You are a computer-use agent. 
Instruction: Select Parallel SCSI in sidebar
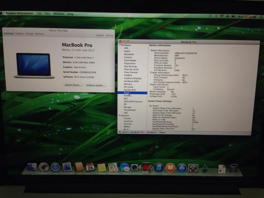pos(130,90)
